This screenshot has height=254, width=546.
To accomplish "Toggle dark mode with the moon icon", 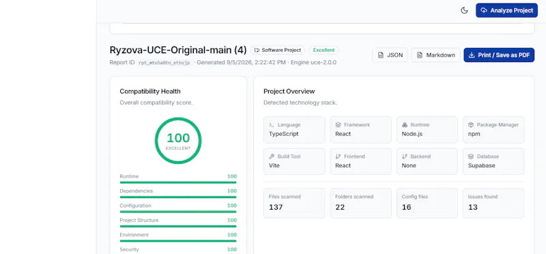I will pos(464,10).
